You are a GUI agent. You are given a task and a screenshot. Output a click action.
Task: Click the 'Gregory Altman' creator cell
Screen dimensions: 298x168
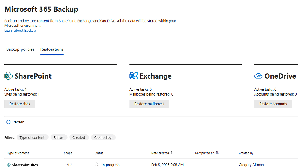coord(251,165)
